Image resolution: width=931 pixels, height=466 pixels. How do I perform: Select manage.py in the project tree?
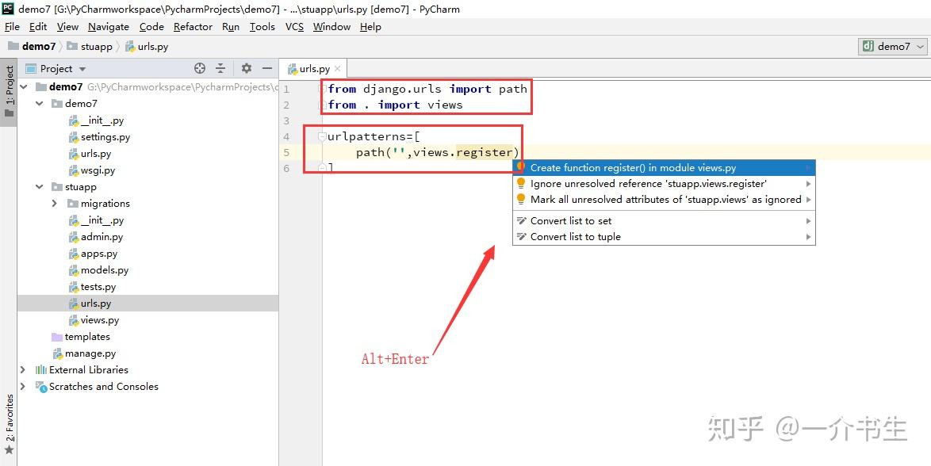click(x=90, y=353)
